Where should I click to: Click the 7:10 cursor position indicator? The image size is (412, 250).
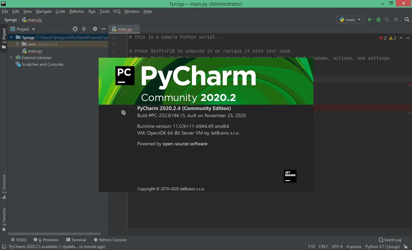coord(311,247)
